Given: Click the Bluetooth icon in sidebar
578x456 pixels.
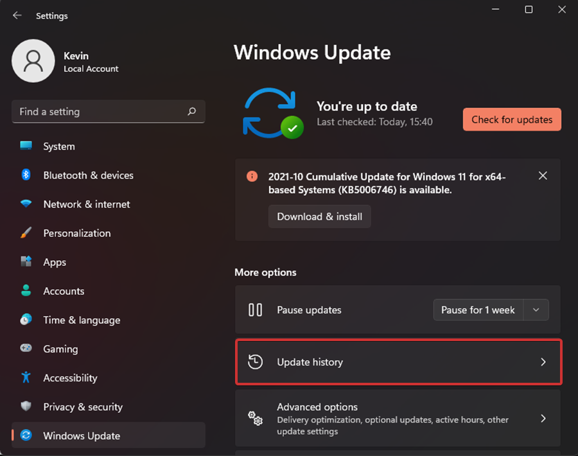Looking at the screenshot, I should point(26,175).
